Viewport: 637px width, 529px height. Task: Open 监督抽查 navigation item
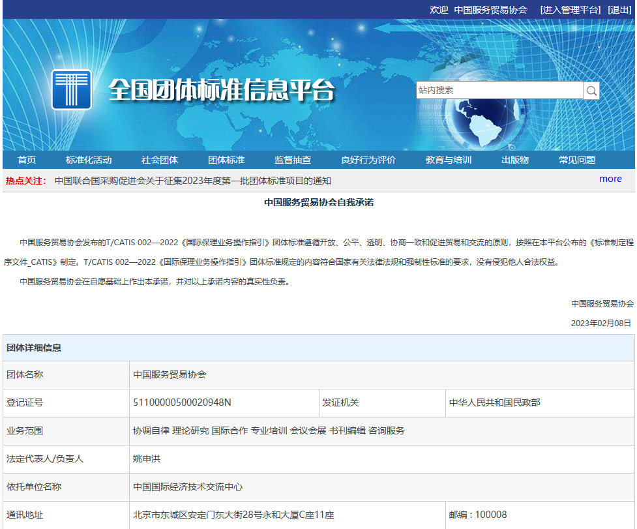293,160
